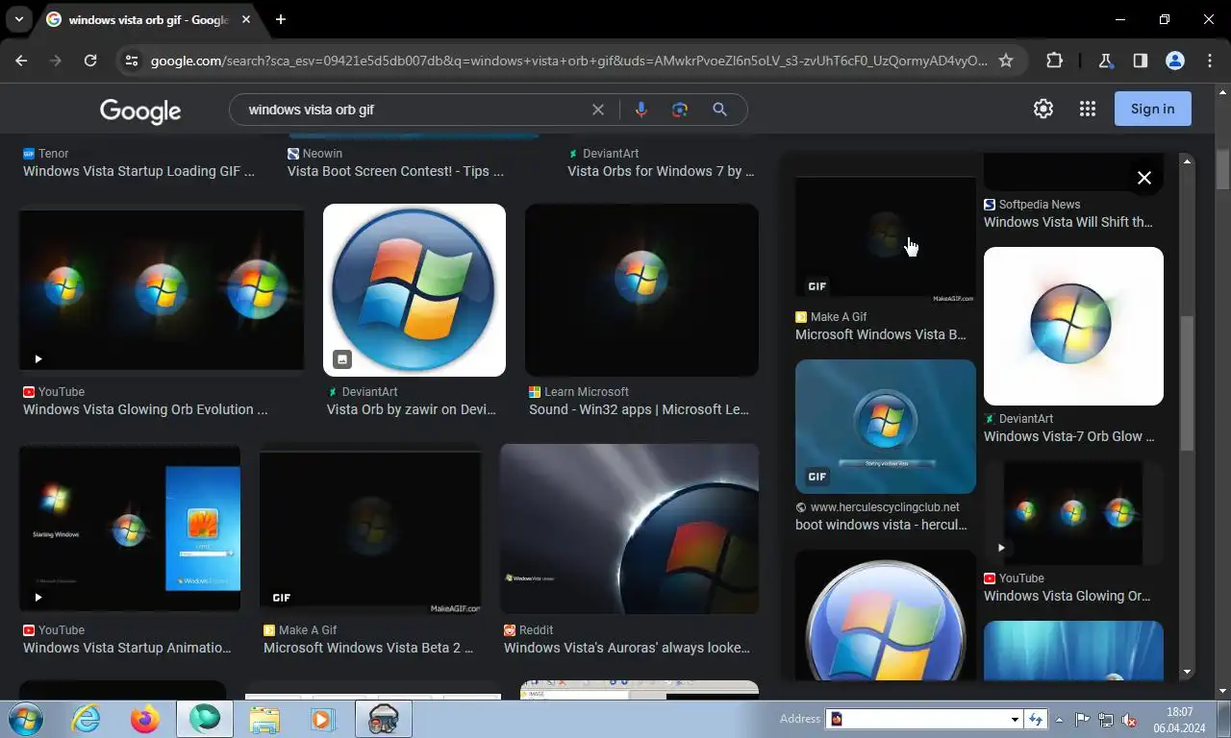Expand the taskbar Address dropdown

point(1014,719)
